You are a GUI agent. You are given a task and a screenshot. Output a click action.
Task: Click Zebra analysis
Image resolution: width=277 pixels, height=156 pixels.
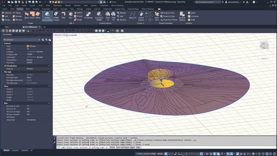192,13
